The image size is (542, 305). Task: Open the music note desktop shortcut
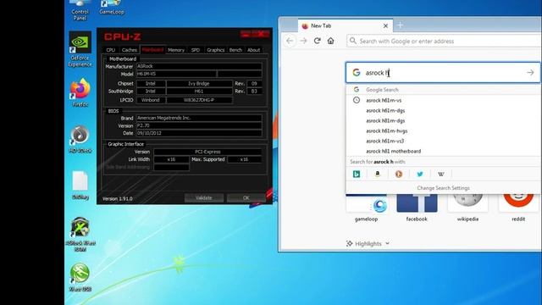80,139
